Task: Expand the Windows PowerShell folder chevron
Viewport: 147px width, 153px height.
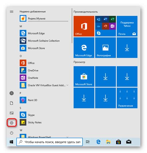Action: [67, 137]
